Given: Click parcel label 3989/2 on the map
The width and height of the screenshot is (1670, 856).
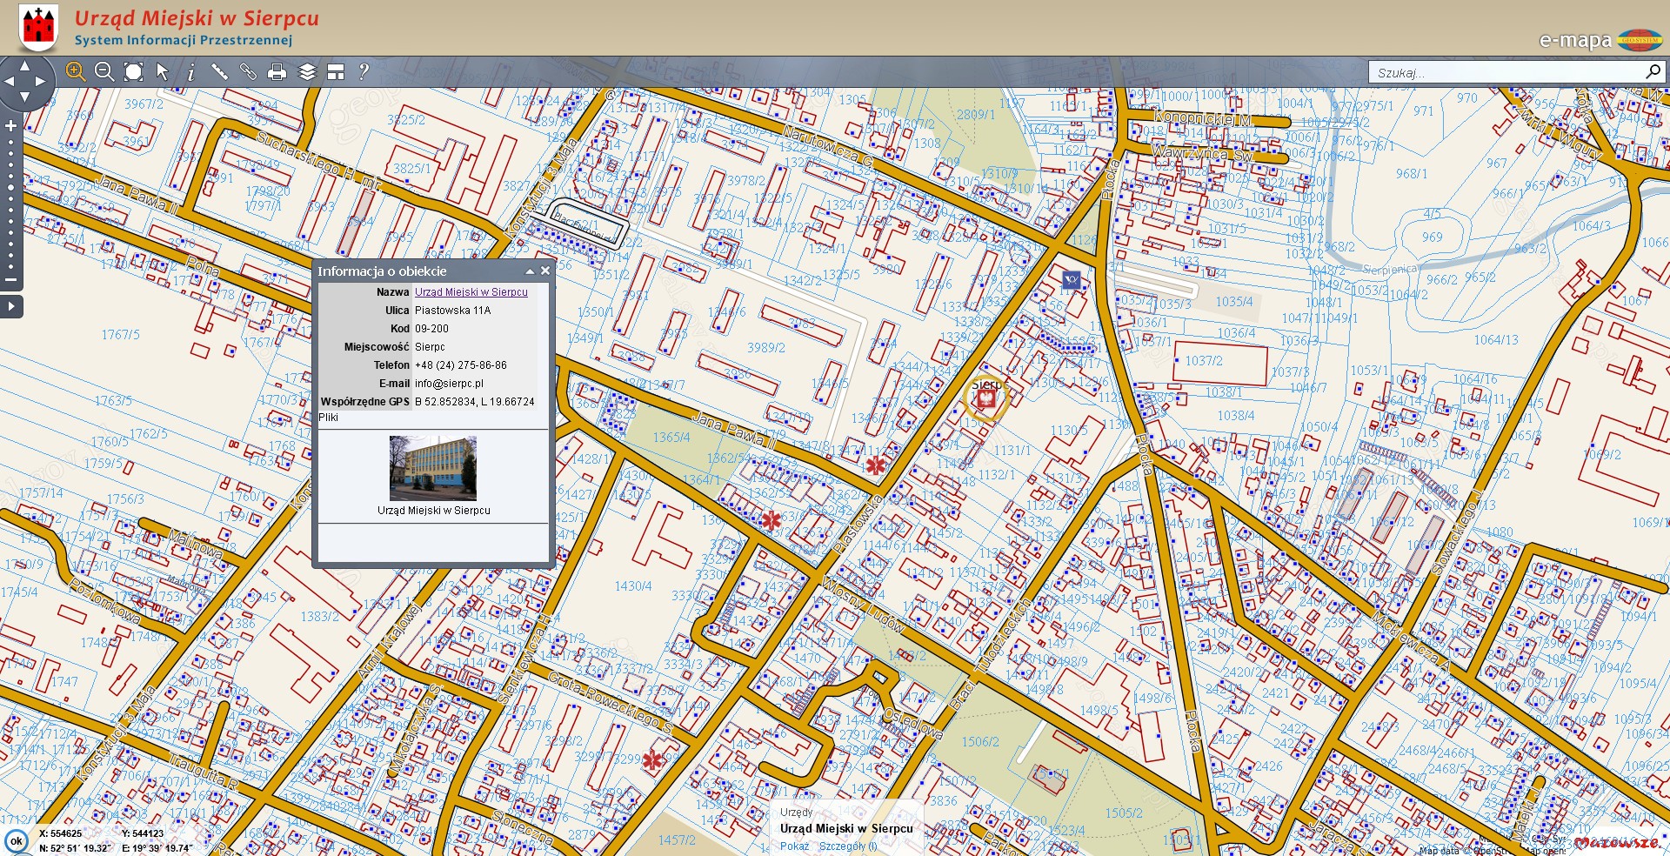Looking at the screenshot, I should (x=766, y=348).
